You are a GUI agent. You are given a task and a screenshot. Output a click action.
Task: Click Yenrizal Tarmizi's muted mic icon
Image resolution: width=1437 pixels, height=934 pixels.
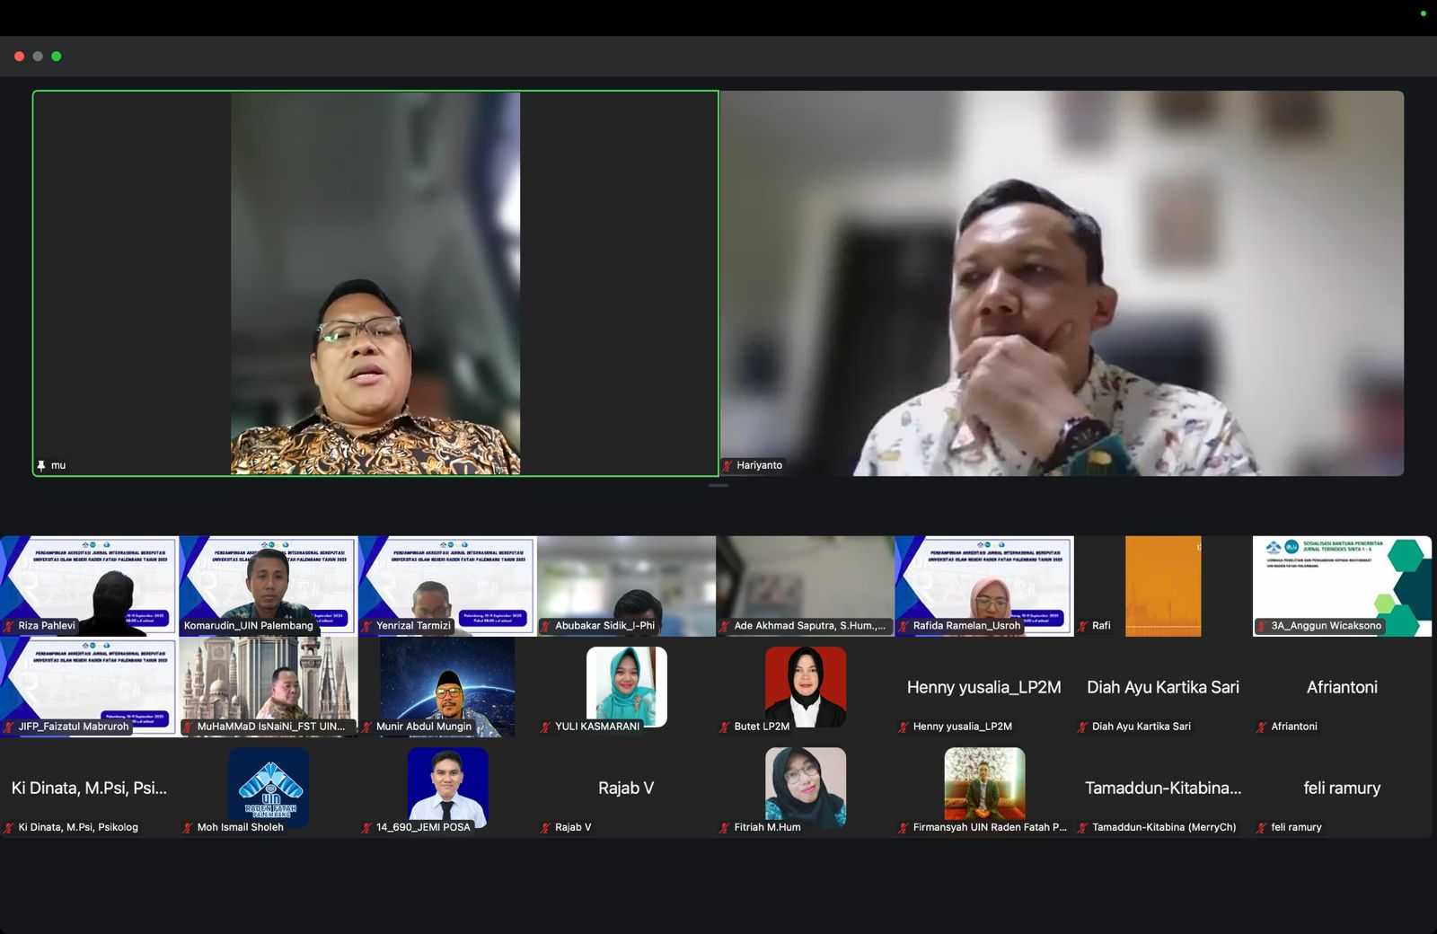point(366,626)
